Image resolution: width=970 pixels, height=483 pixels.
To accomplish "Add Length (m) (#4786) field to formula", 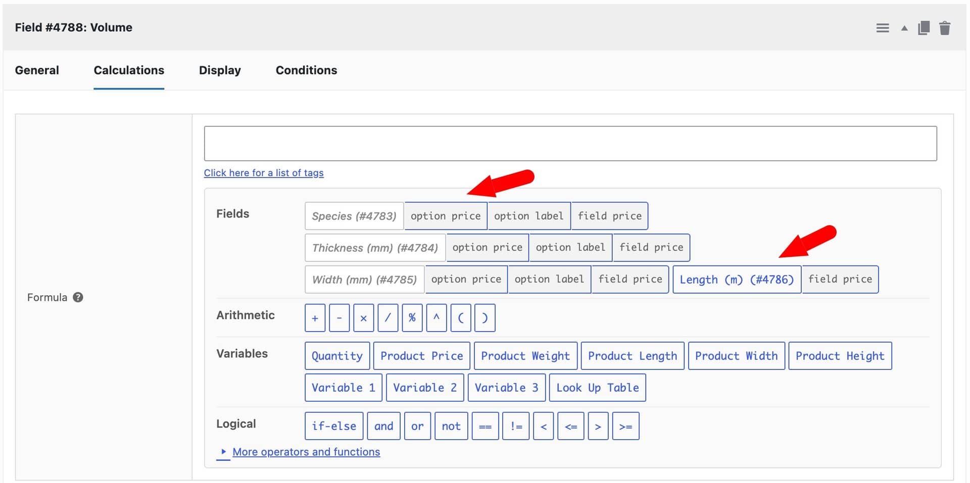I will tap(737, 280).
